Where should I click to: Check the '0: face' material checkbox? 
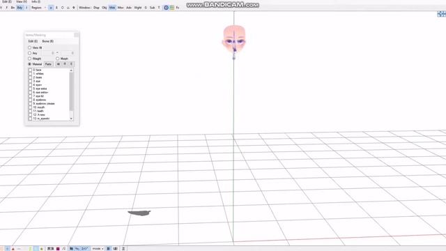pyautogui.click(x=30, y=70)
